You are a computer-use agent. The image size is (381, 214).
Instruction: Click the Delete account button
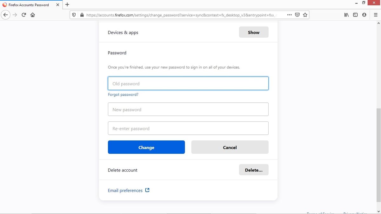point(253,170)
